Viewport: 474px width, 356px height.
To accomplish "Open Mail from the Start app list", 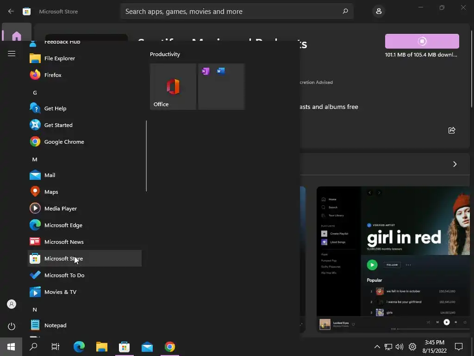I will pos(85,175).
